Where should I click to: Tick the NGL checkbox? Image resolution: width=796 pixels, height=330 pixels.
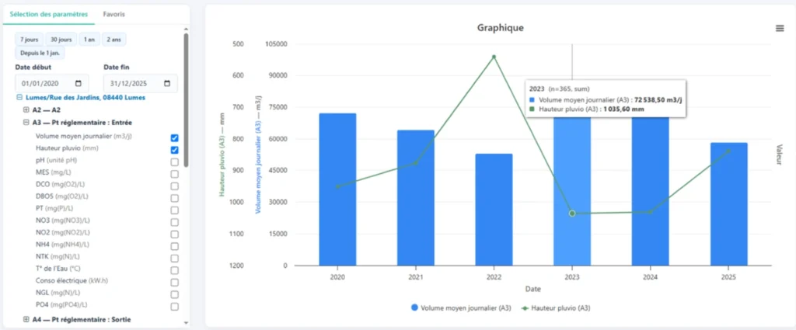[x=175, y=294]
